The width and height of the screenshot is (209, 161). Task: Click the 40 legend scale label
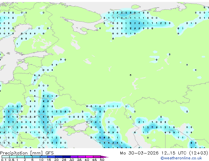coord(87,160)
